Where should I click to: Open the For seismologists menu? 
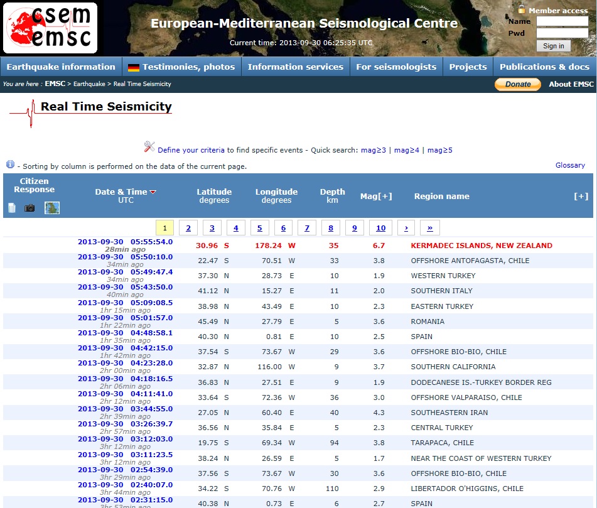pyautogui.click(x=396, y=67)
